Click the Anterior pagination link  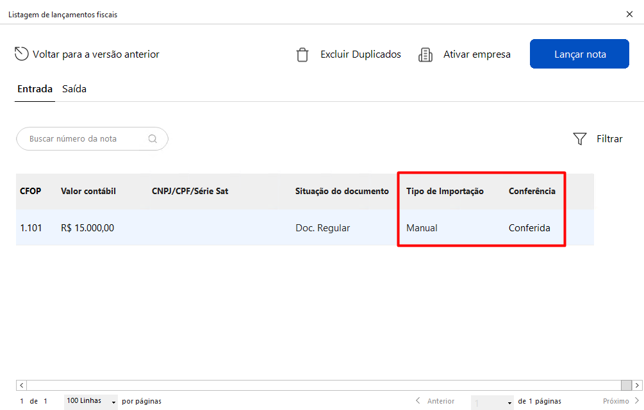(441, 401)
